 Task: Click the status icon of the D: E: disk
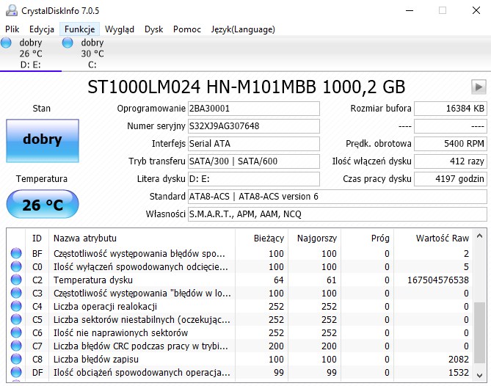[6, 43]
